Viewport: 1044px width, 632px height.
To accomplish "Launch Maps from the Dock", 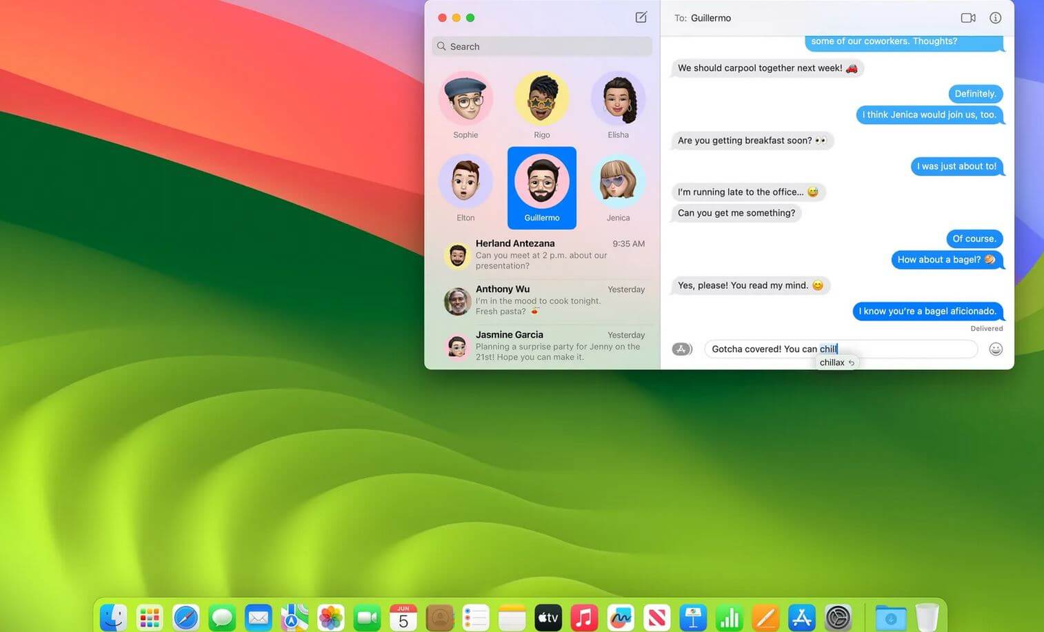I will pos(294,618).
